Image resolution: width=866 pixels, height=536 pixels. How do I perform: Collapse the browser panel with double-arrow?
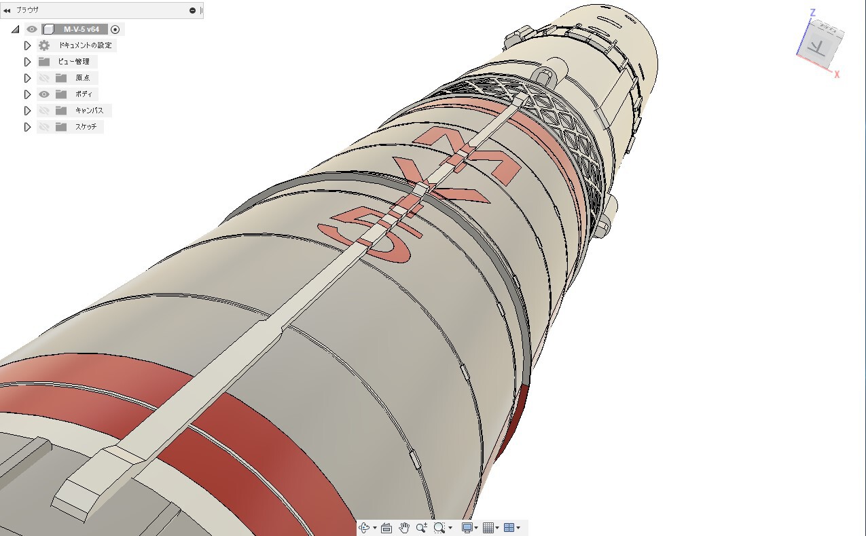pyautogui.click(x=7, y=10)
